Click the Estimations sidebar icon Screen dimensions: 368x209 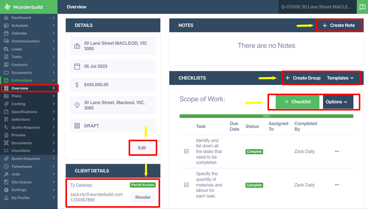6,80
